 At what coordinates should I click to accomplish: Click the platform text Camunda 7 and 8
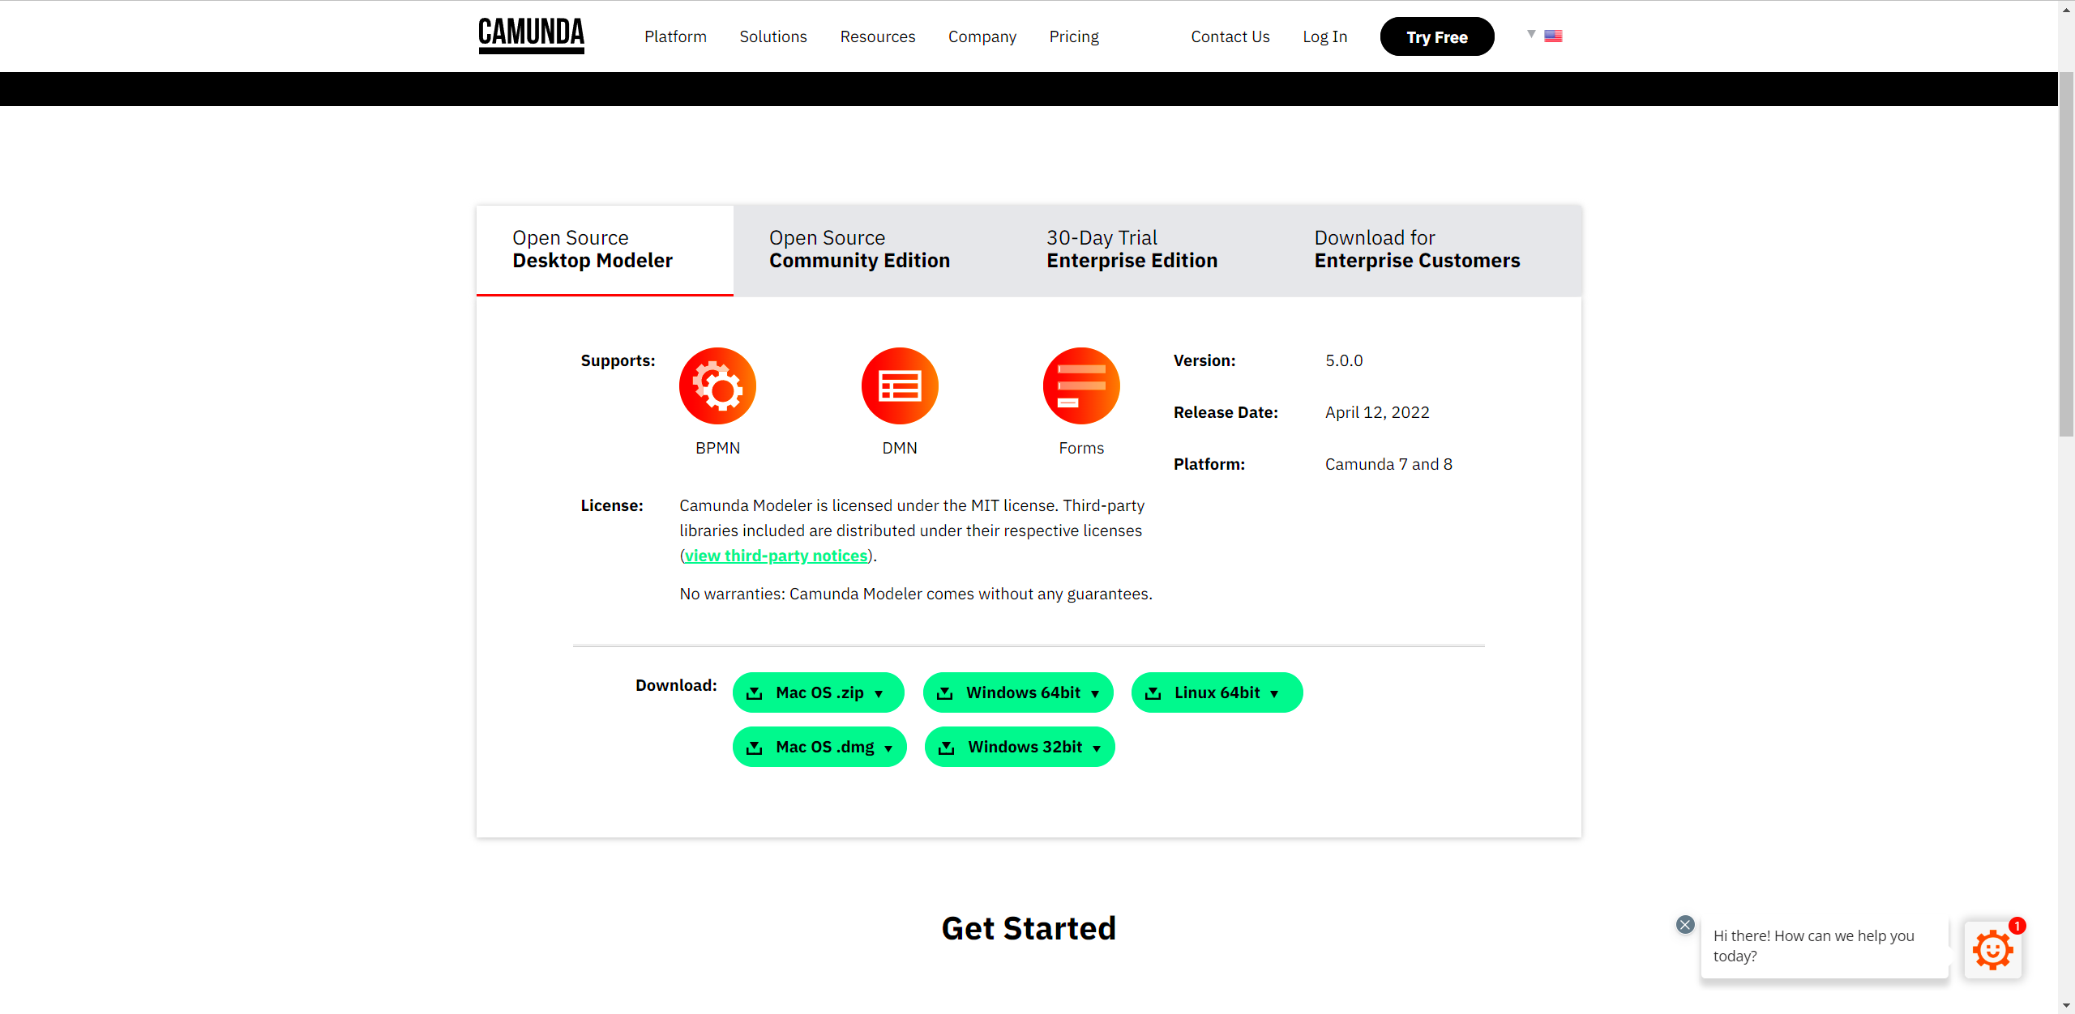tap(1388, 464)
